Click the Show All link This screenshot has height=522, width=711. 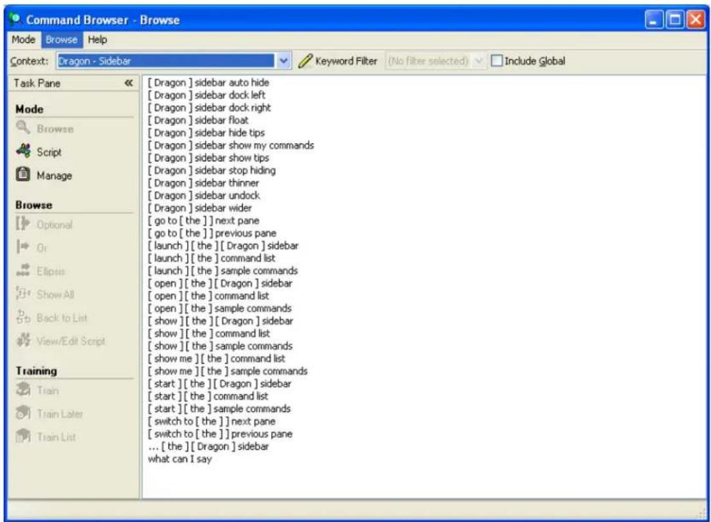pos(55,294)
